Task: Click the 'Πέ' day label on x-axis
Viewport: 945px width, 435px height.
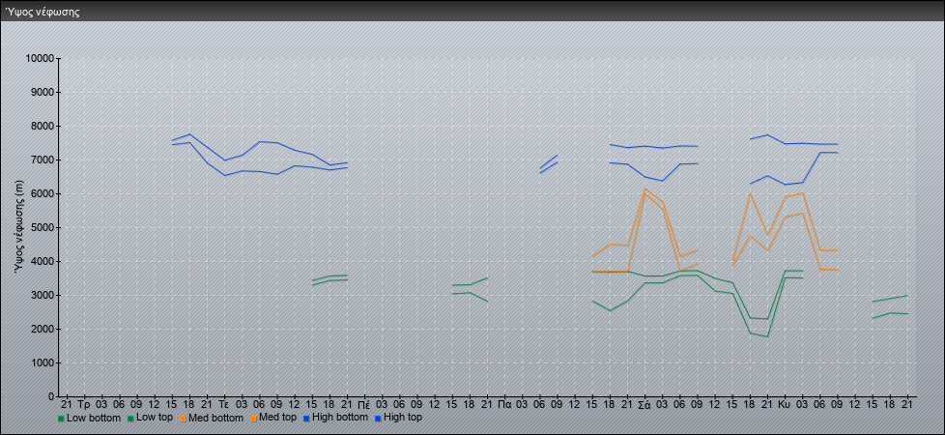Action: click(x=364, y=404)
